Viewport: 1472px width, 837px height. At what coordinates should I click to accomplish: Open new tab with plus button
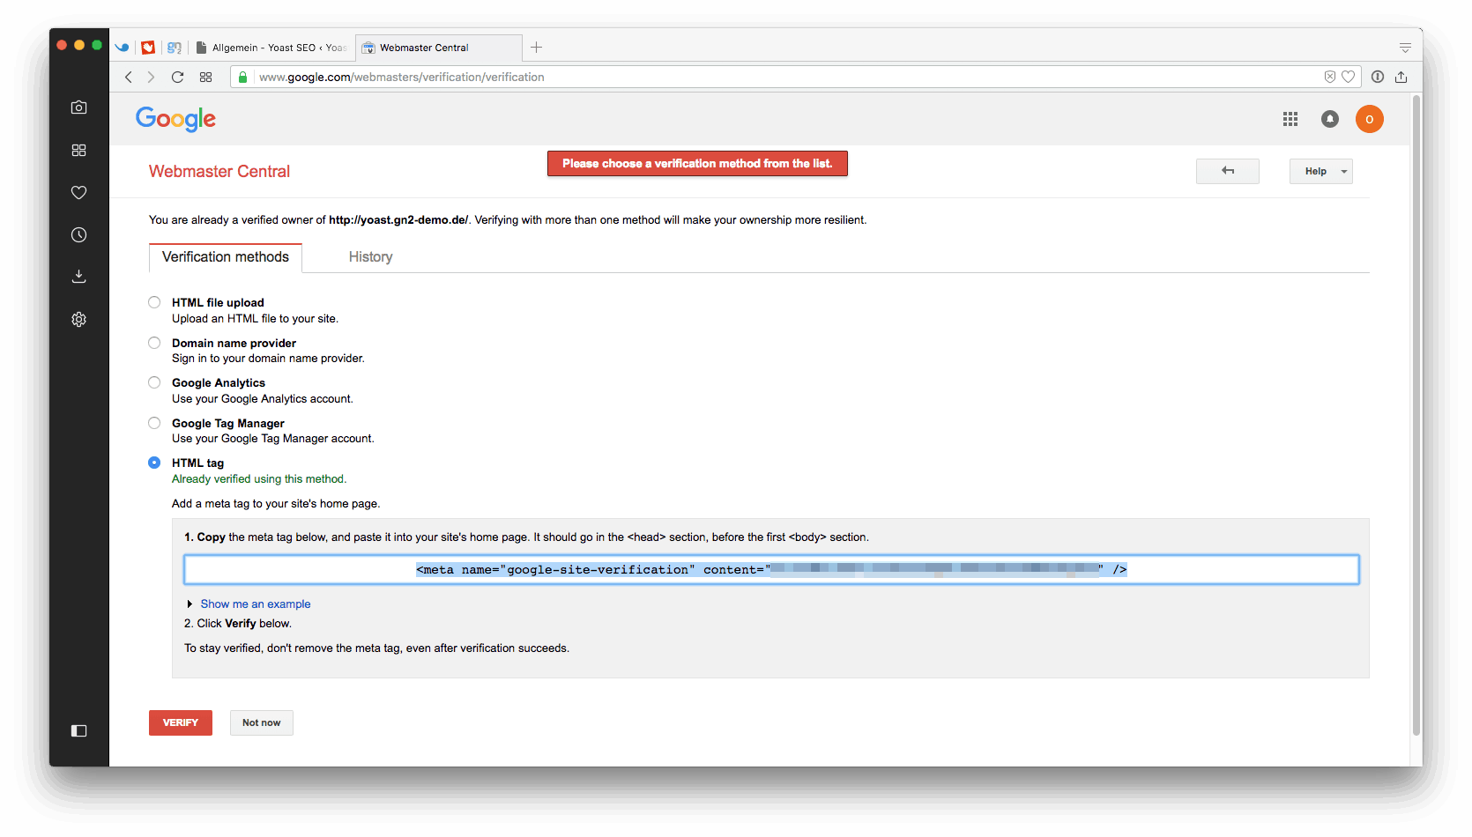point(536,48)
